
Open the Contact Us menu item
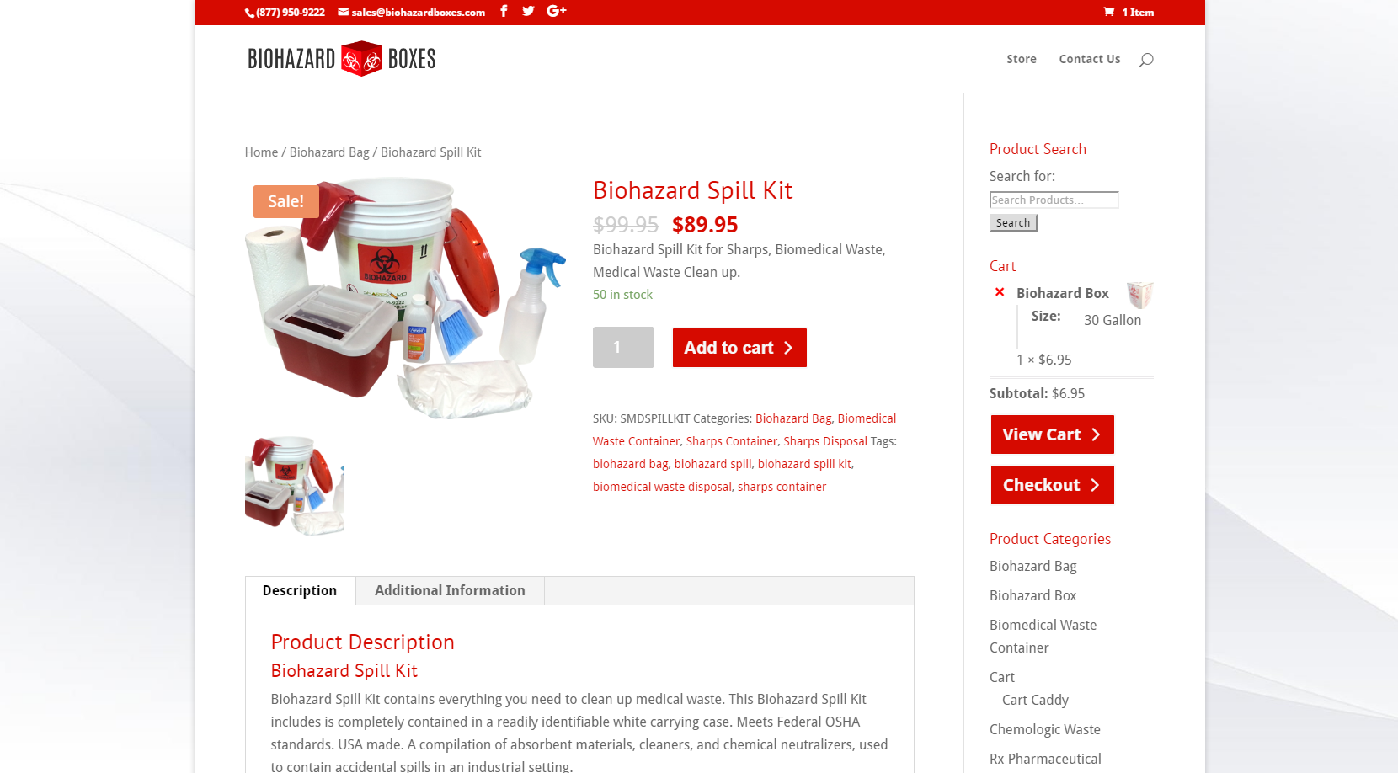[x=1090, y=59]
